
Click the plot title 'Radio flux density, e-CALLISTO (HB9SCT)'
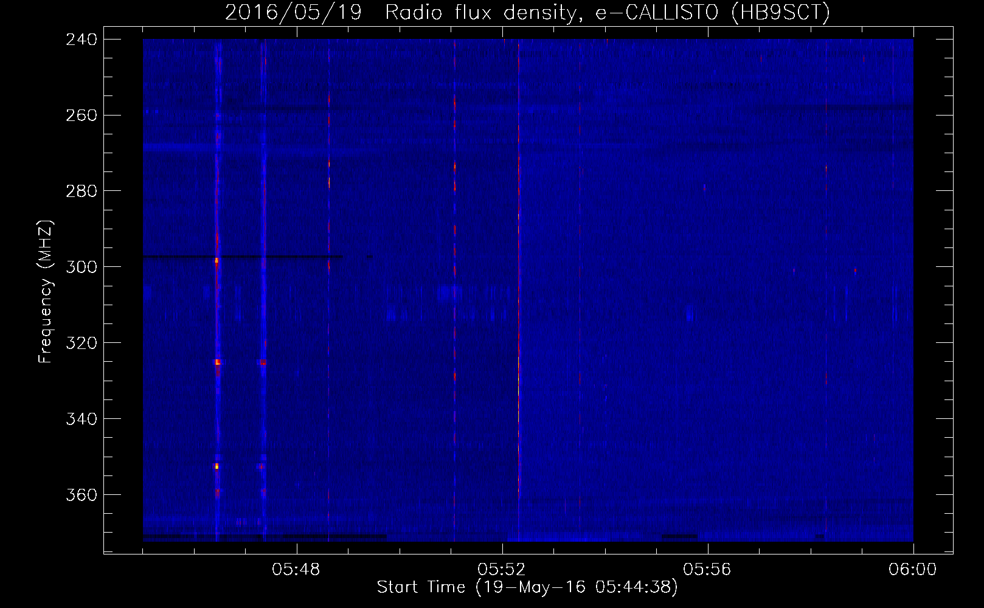tap(608, 12)
